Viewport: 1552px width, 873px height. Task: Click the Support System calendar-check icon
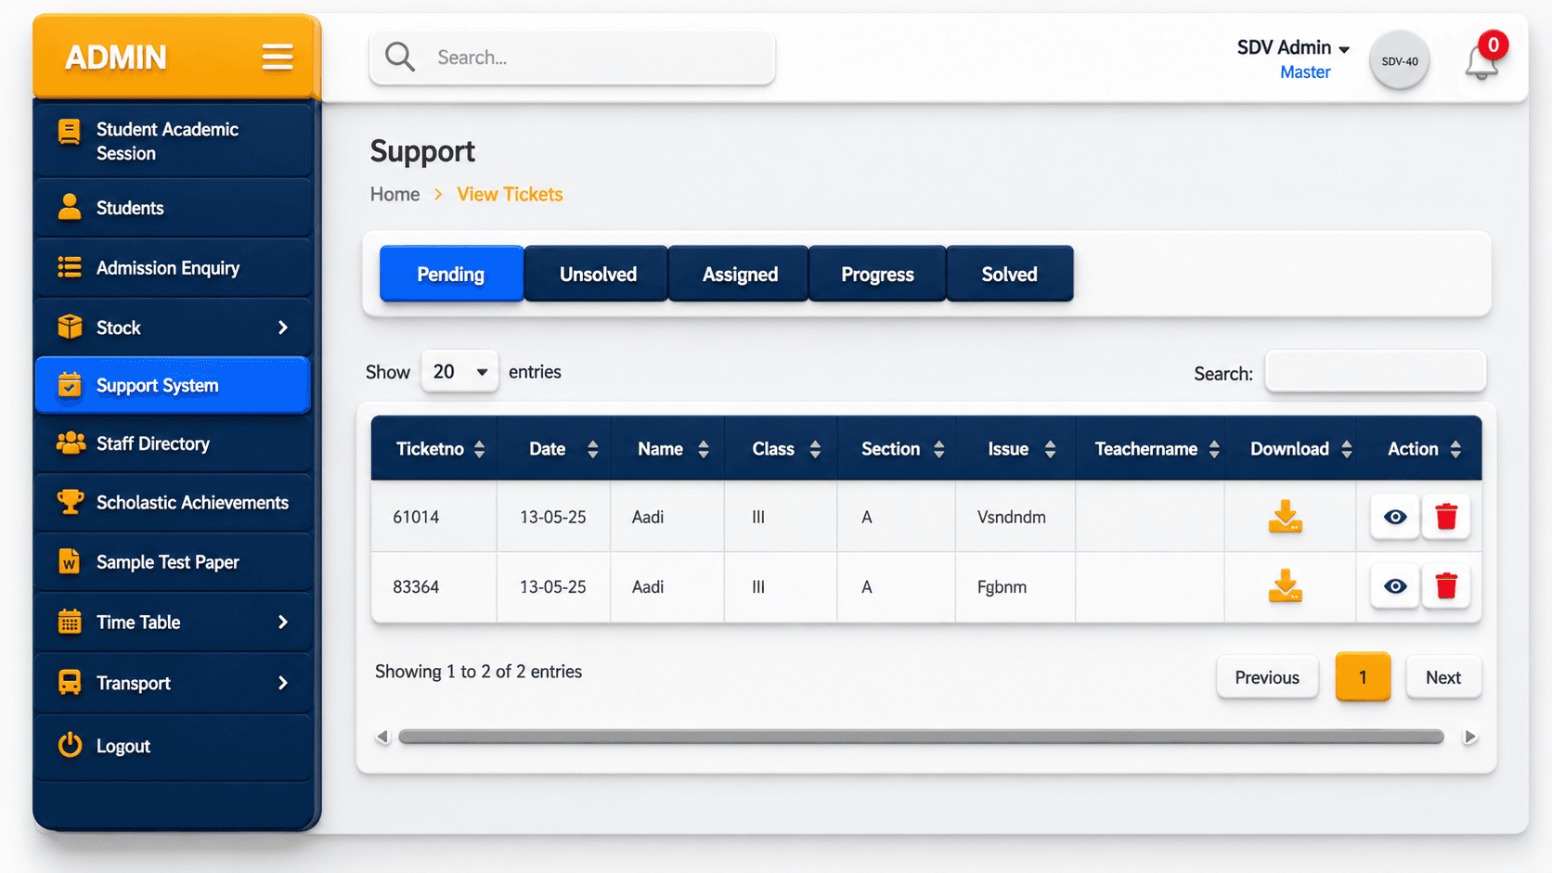[x=70, y=384]
